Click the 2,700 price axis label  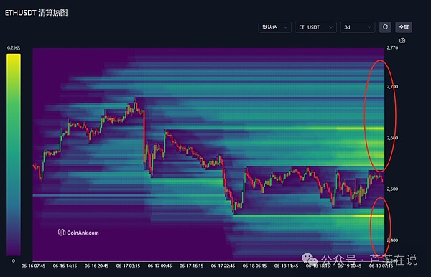coord(392,87)
